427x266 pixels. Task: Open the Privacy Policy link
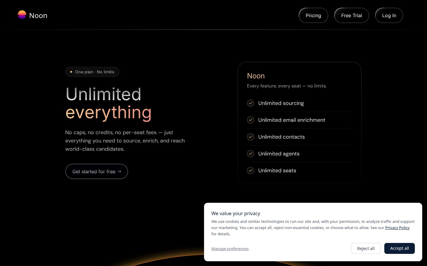[x=397, y=228]
